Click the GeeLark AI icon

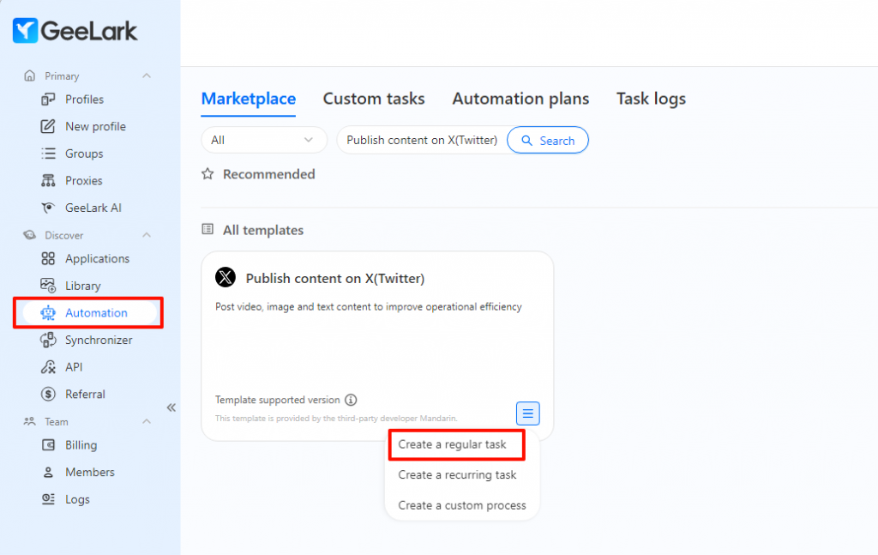point(48,208)
